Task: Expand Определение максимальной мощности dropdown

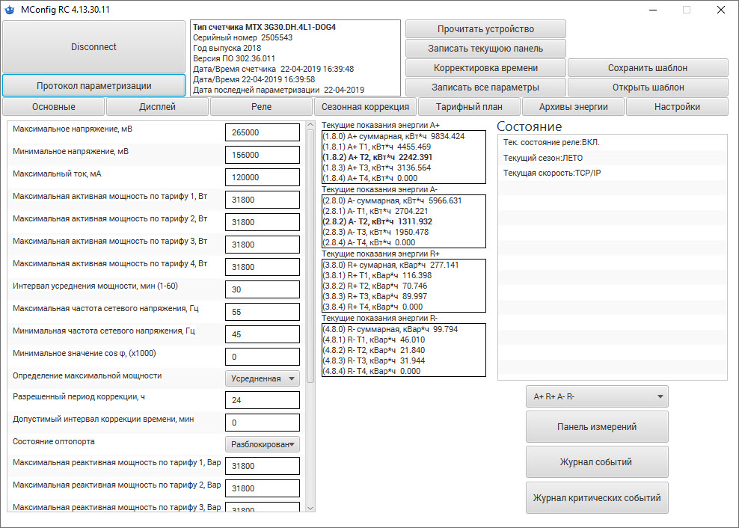Action: 263,378
